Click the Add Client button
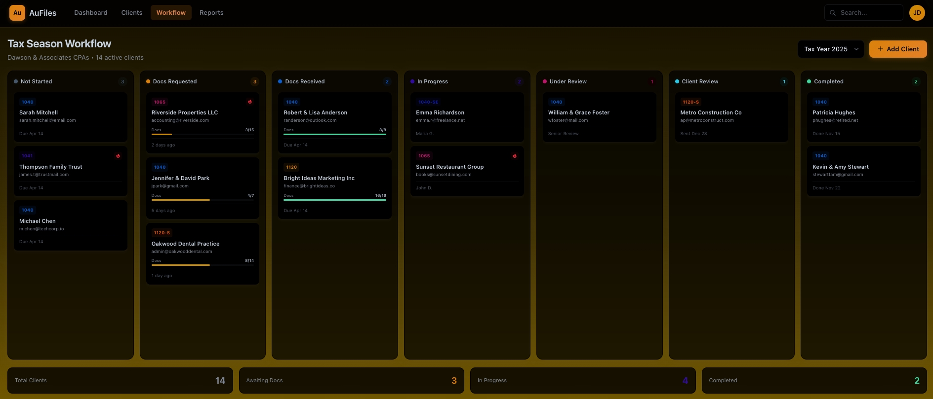The width and height of the screenshot is (933, 399). (x=898, y=49)
